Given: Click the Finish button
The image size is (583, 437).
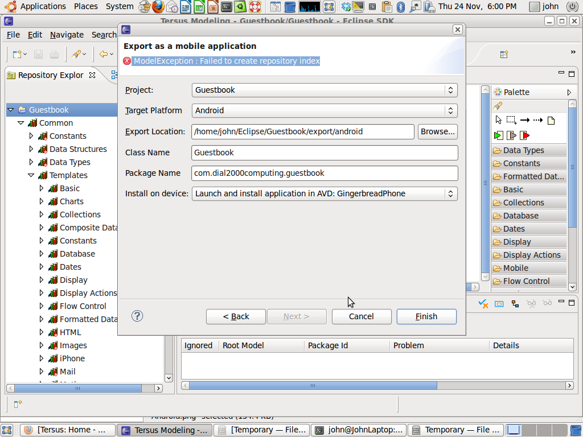Looking at the screenshot, I should pyautogui.click(x=426, y=316).
